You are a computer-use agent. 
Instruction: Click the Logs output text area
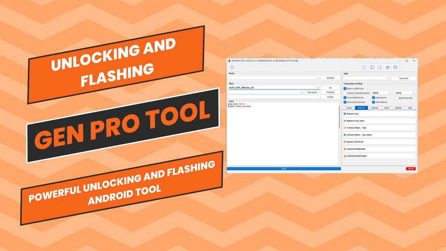282,134
